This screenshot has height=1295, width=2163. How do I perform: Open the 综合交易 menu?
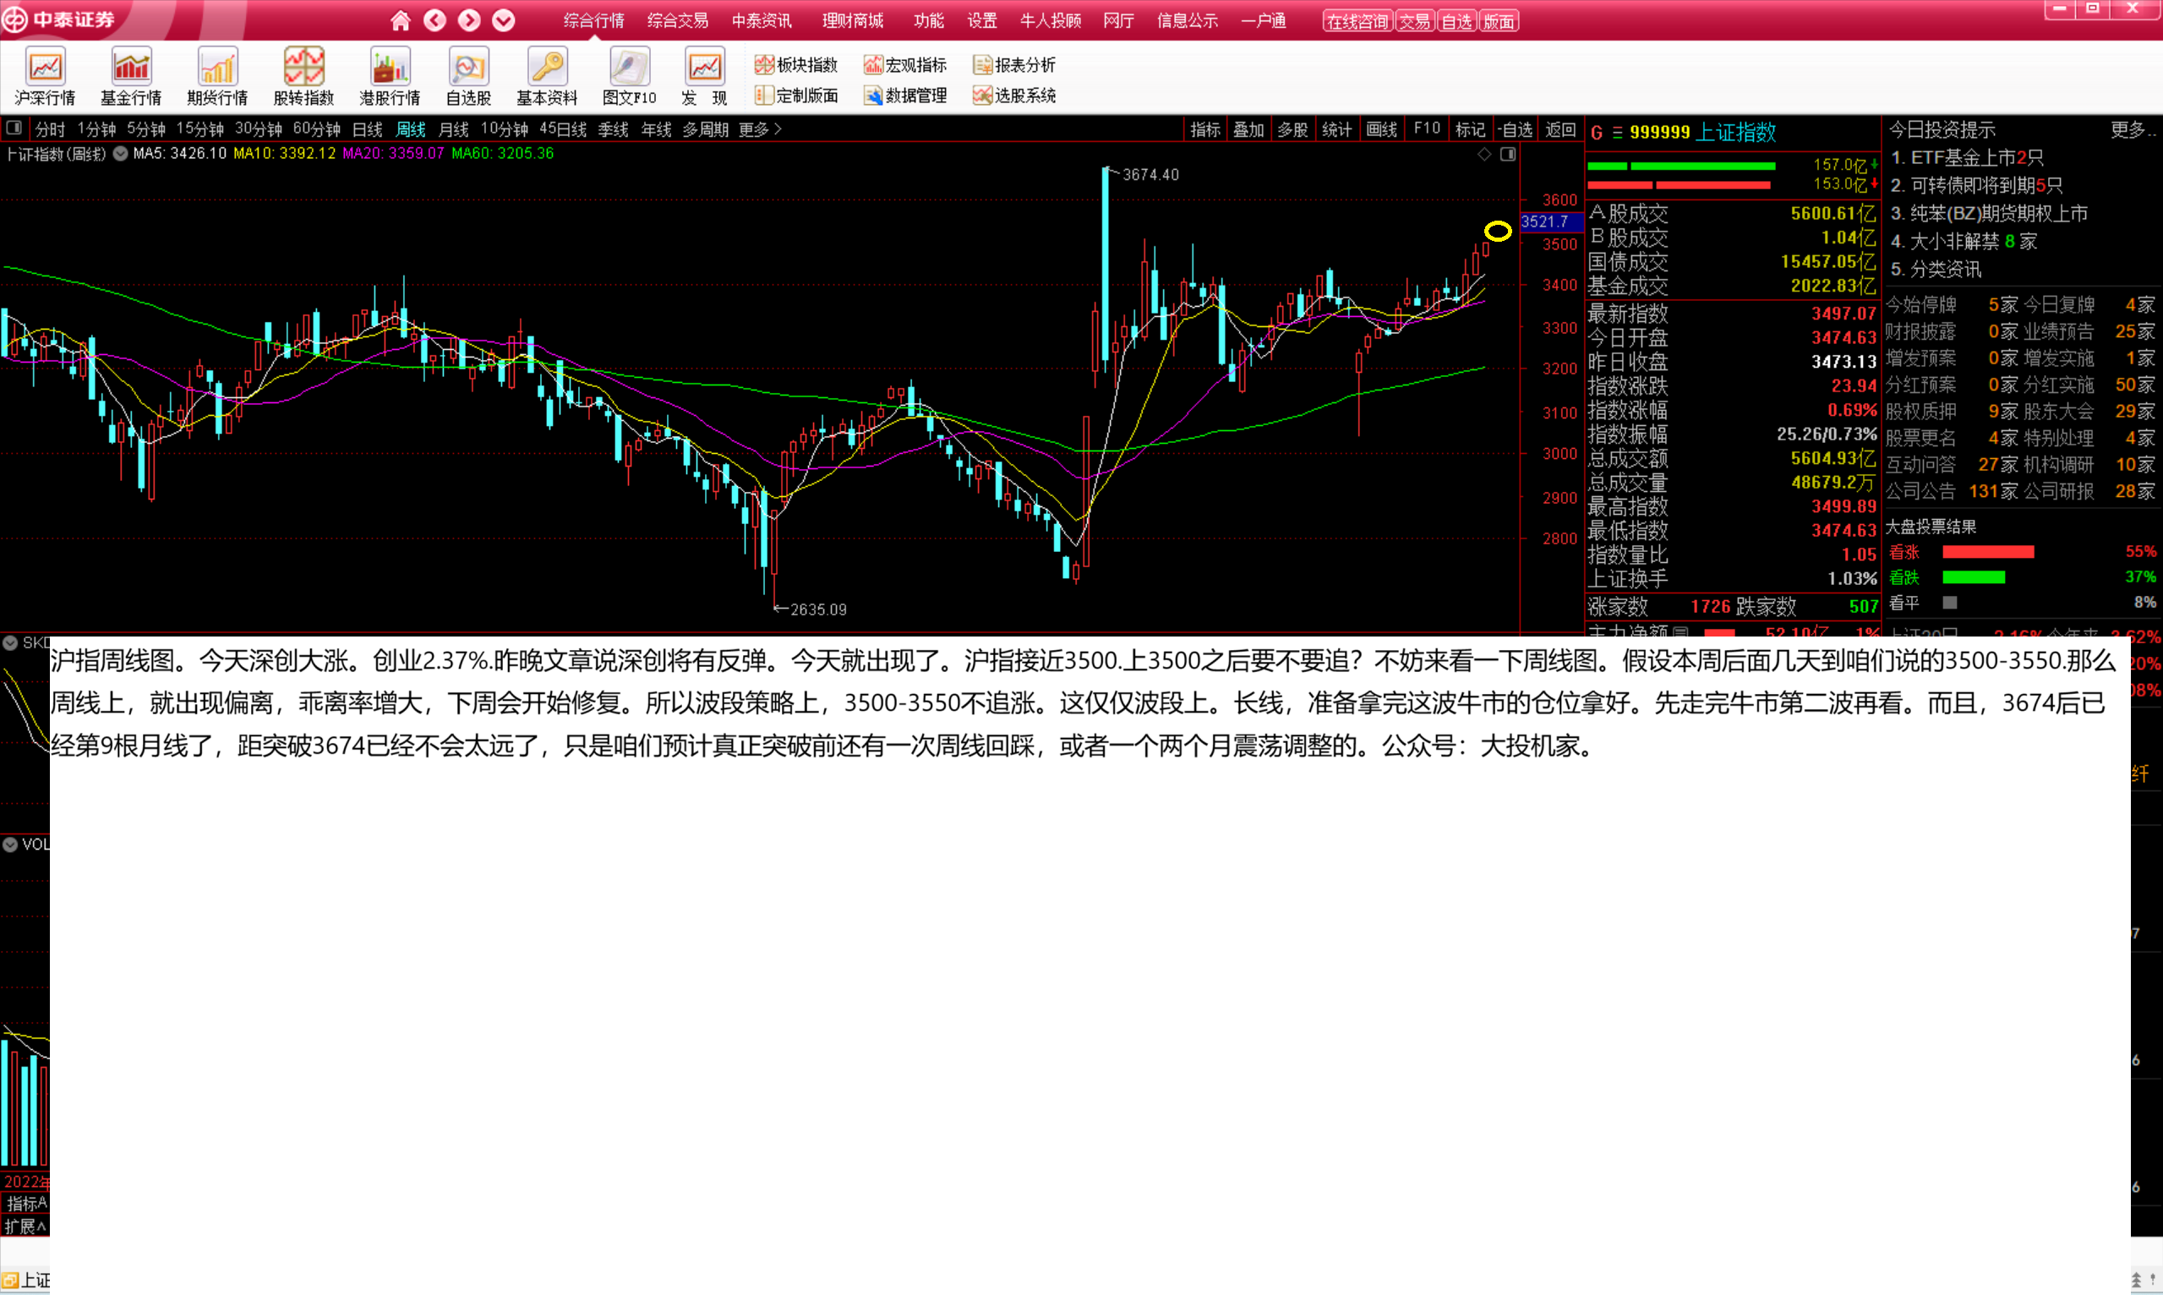point(677,20)
